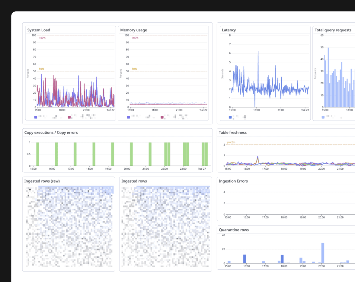The image size is (355, 282).
Task: Click the y = 2m threshold label
Action: pos(231,143)
